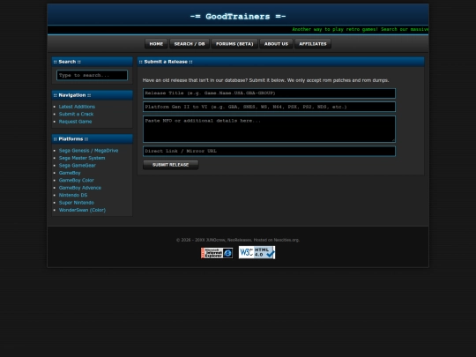
Task: Open the Latest Additions link
Action: point(77,107)
